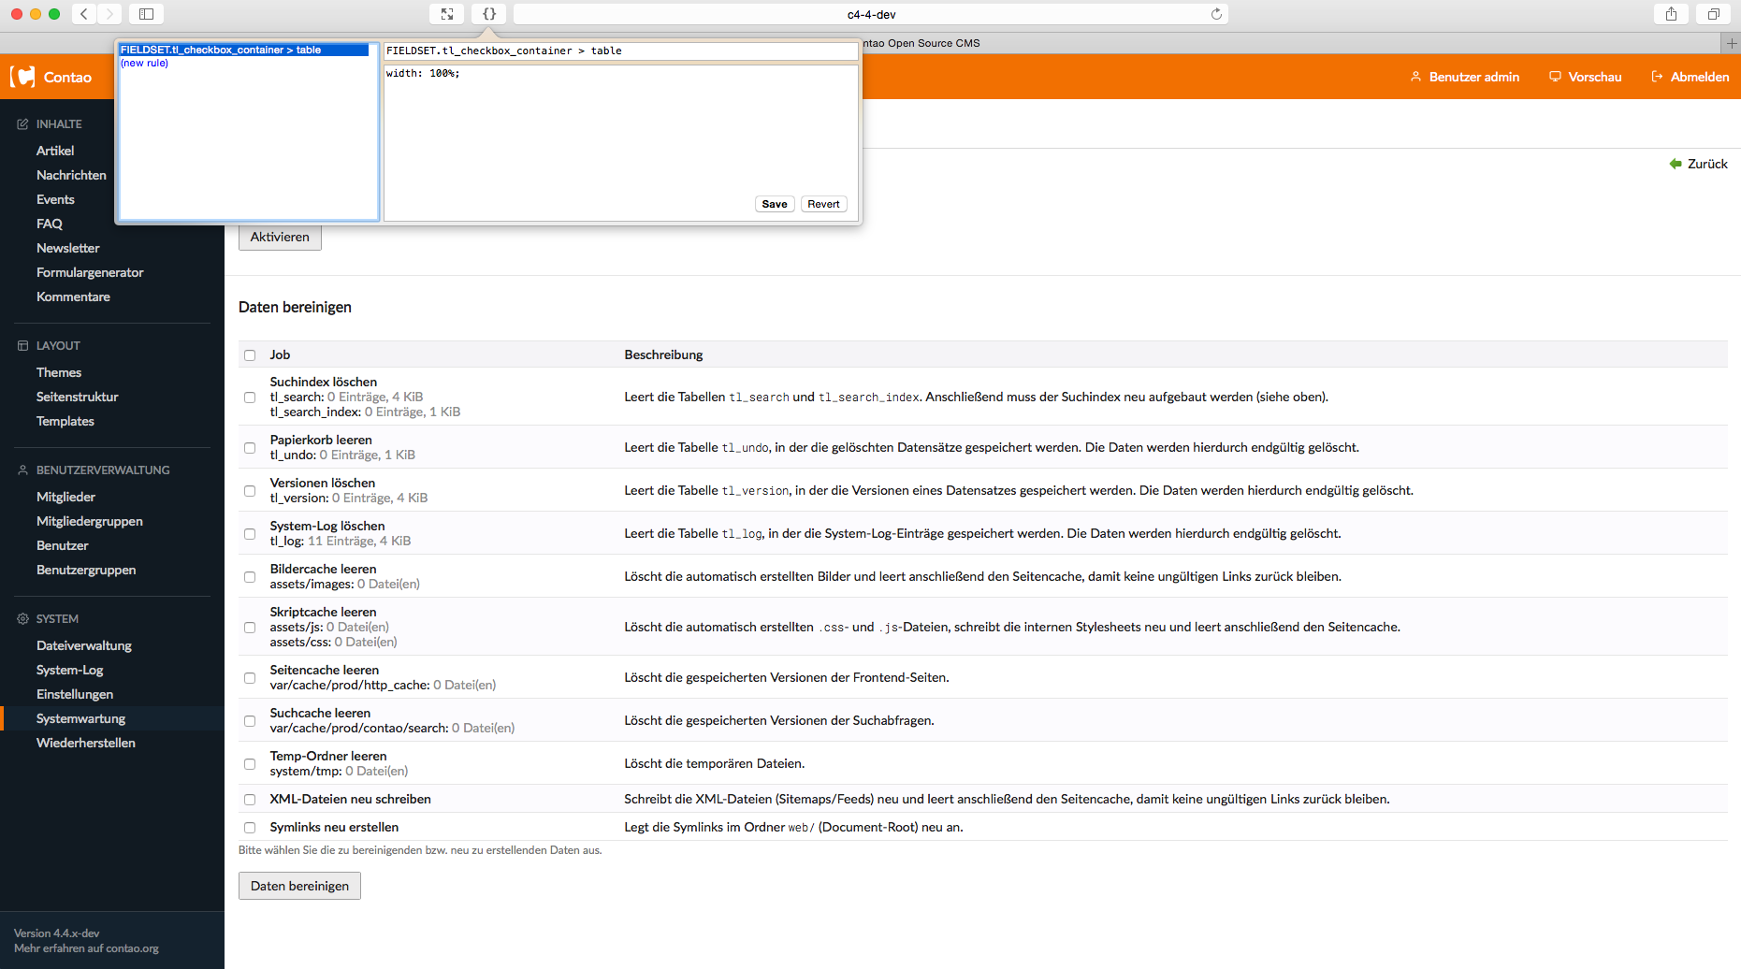Click Abmelden in the header

(x=1700, y=77)
